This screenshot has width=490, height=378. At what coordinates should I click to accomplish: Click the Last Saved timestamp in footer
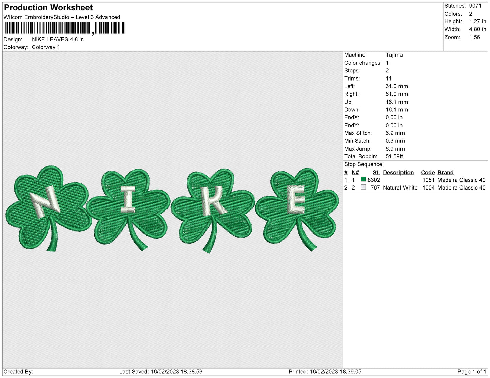(161, 372)
